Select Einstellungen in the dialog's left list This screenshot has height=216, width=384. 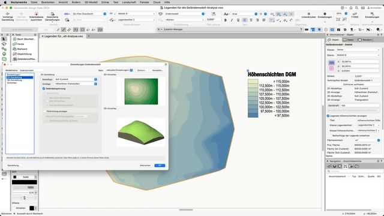pyautogui.click(x=13, y=74)
